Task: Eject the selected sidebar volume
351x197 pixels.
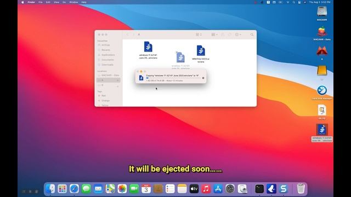Action: (x=118, y=80)
